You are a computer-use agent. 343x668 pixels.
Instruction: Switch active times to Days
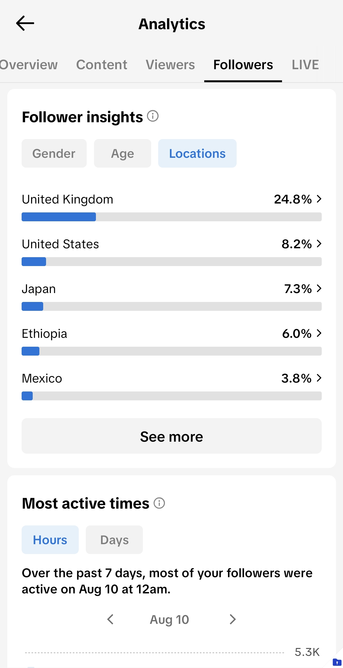[114, 540]
